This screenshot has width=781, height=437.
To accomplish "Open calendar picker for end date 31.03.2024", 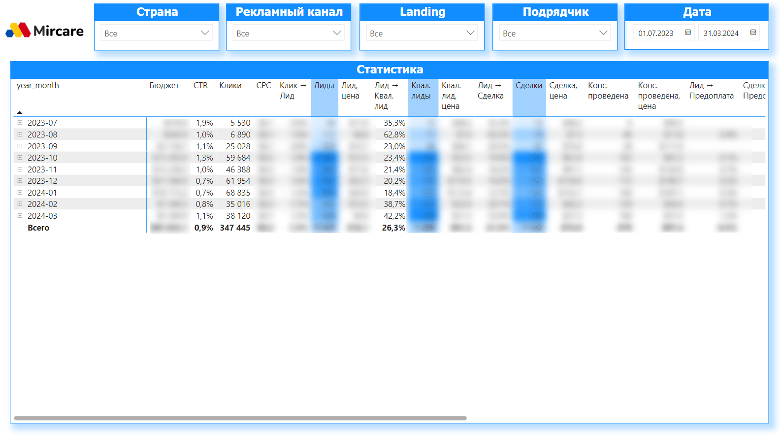I will [x=753, y=33].
